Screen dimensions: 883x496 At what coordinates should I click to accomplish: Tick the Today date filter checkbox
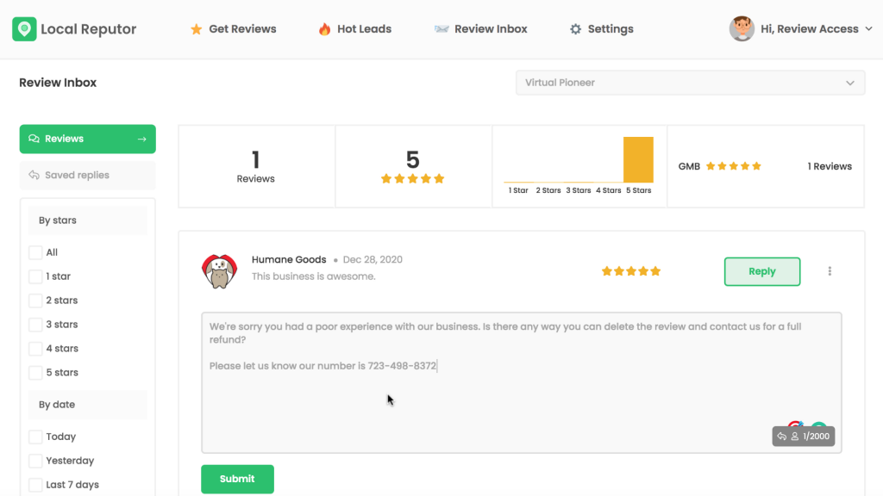[35, 437]
